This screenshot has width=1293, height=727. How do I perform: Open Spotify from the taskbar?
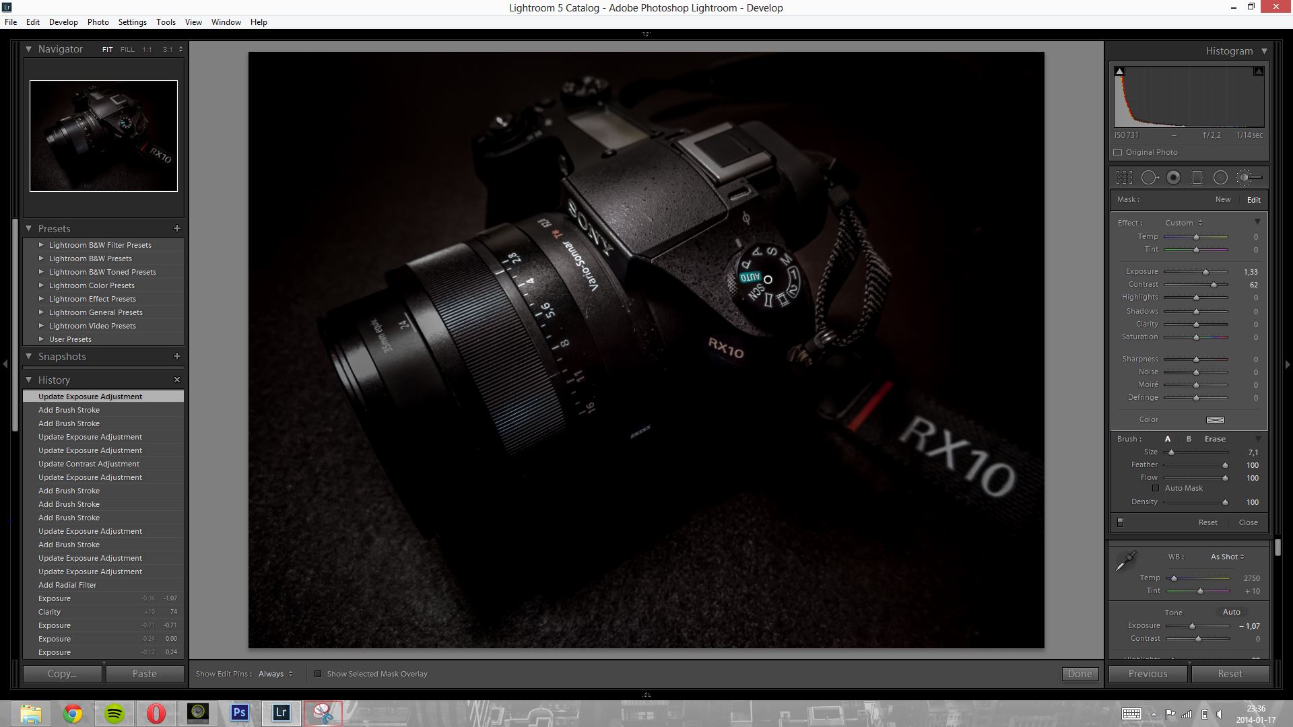coord(114,713)
